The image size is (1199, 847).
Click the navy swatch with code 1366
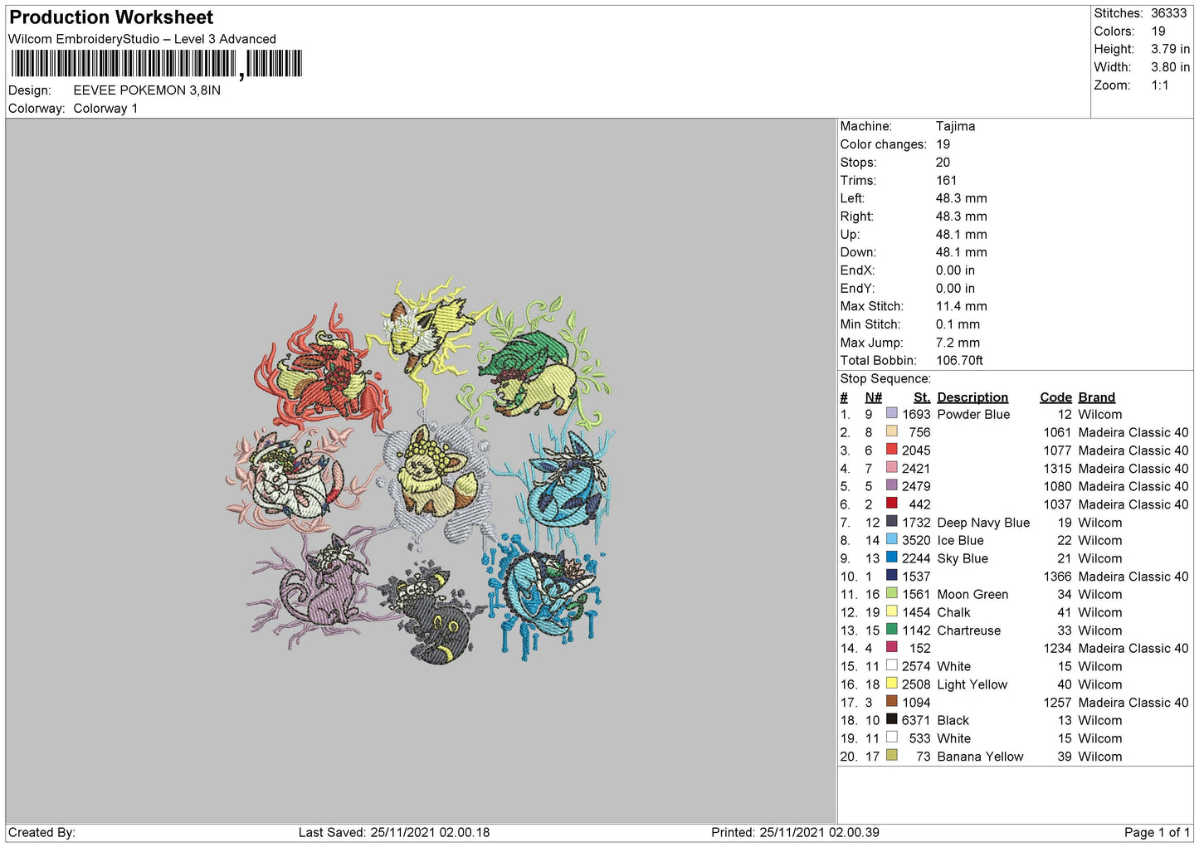(891, 575)
